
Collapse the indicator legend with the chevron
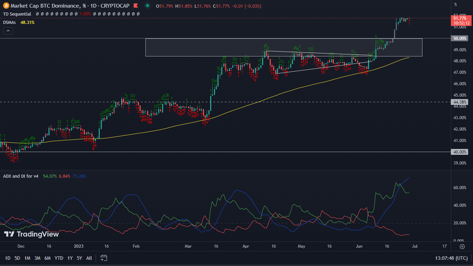pyautogui.click(x=8, y=30)
